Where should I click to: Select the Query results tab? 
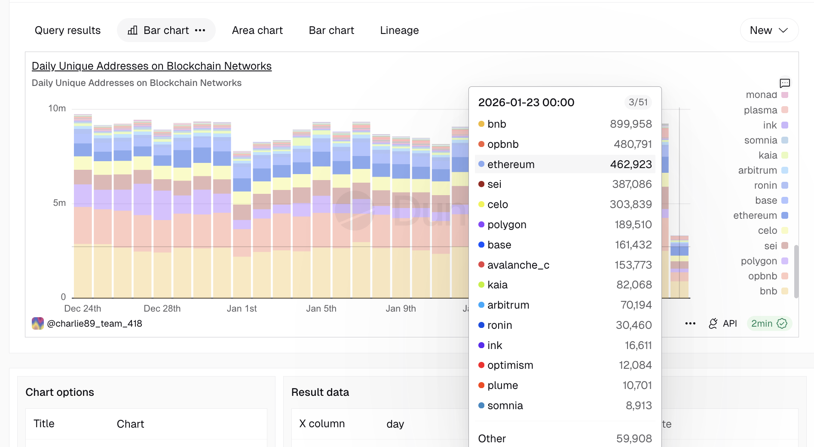pos(67,31)
